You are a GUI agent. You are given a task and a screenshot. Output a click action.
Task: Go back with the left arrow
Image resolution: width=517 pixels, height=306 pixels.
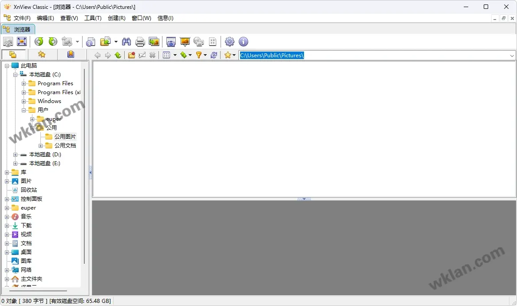pyautogui.click(x=98, y=55)
